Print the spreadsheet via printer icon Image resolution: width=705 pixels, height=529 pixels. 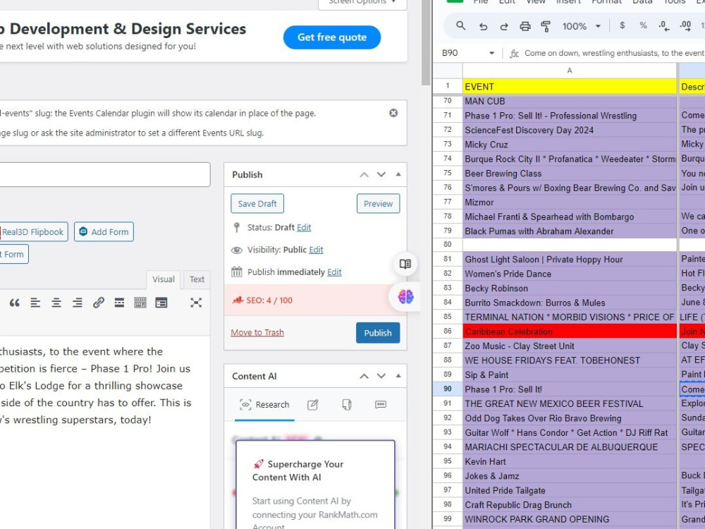click(x=525, y=26)
